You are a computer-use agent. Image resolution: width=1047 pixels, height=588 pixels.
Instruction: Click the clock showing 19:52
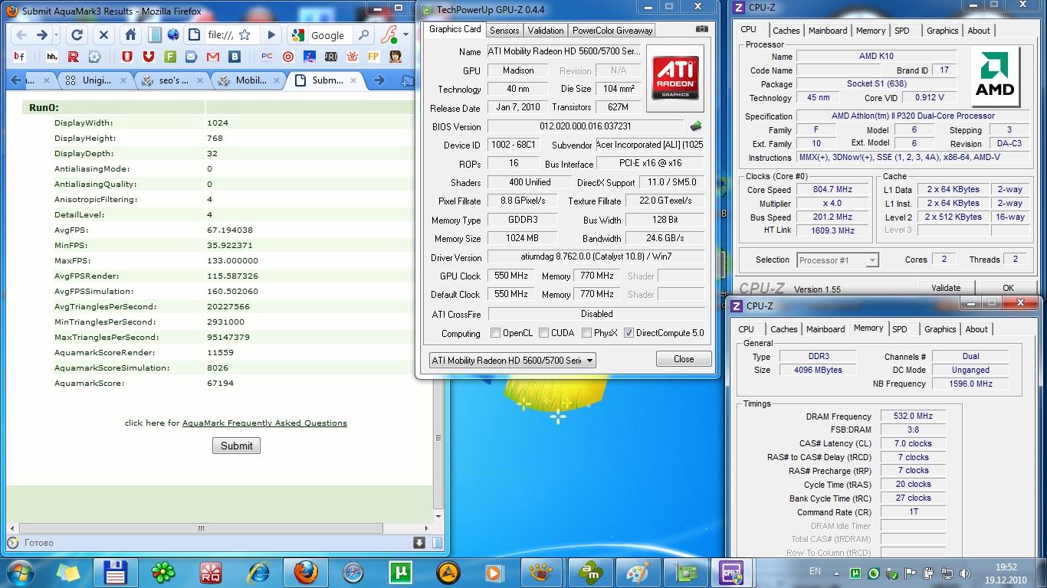tap(1005, 567)
